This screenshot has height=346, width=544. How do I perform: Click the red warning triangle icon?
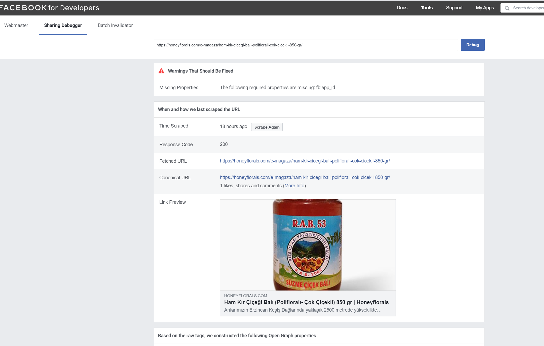coord(161,71)
